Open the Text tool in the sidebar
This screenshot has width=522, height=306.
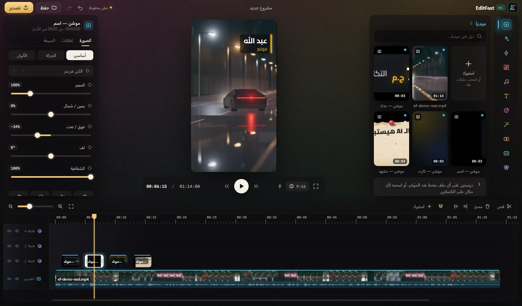[x=506, y=96]
